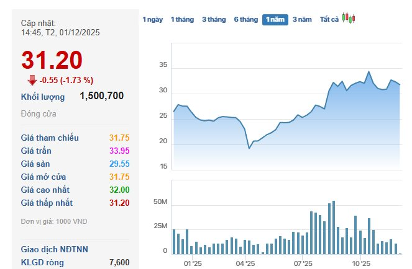Click the 10 '25 axis label
The image size is (412, 269).
(361, 263)
